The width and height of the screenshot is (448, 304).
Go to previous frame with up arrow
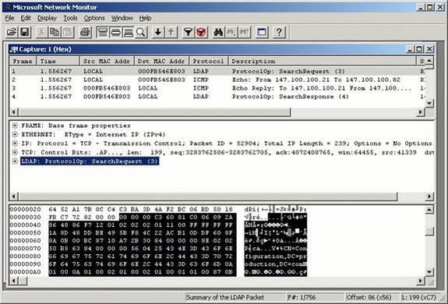pos(171,32)
